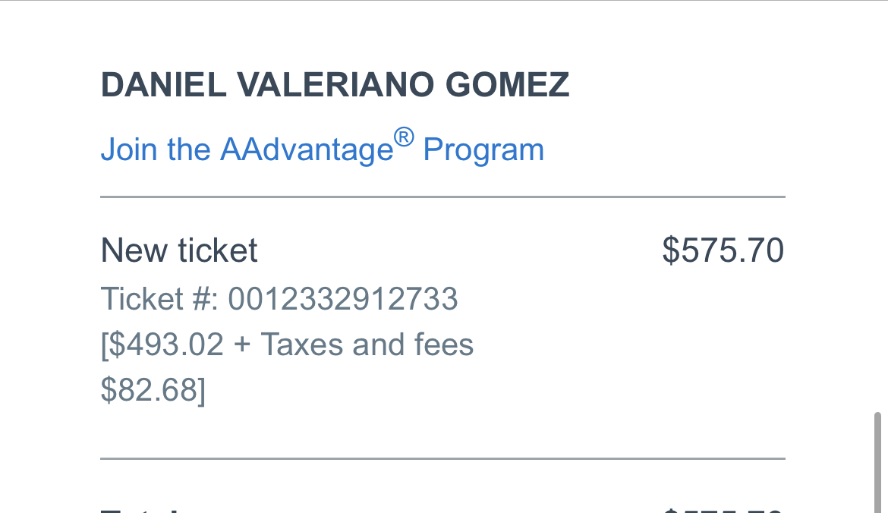
Task: Click the word Program in the link
Action: 483,150
